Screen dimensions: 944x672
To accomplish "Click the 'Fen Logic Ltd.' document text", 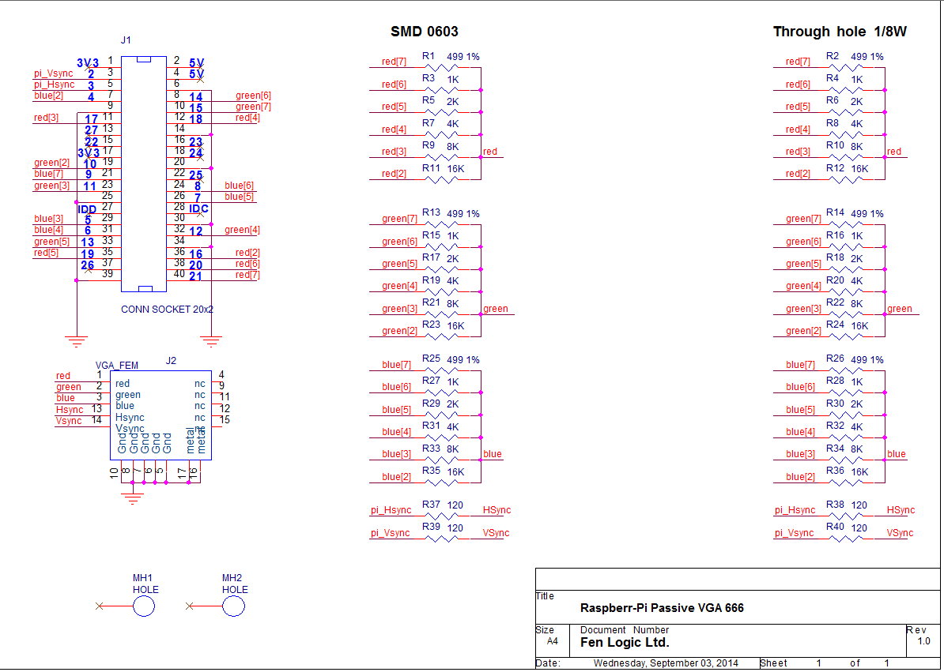I will click(625, 643).
